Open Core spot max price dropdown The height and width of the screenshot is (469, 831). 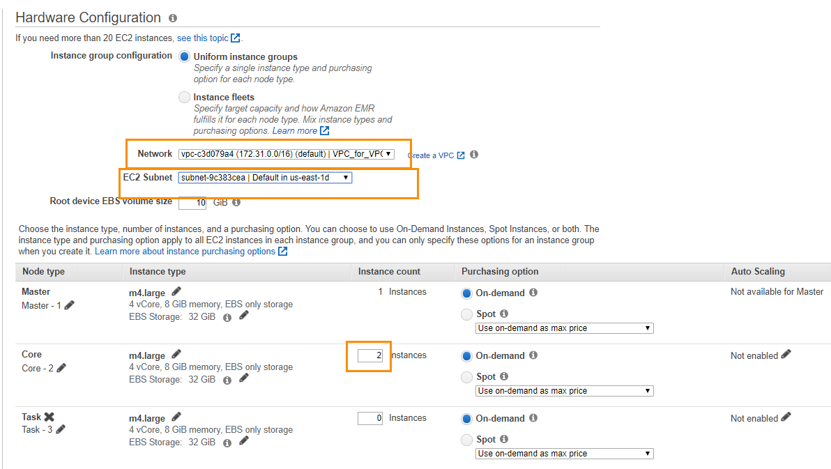click(x=565, y=390)
